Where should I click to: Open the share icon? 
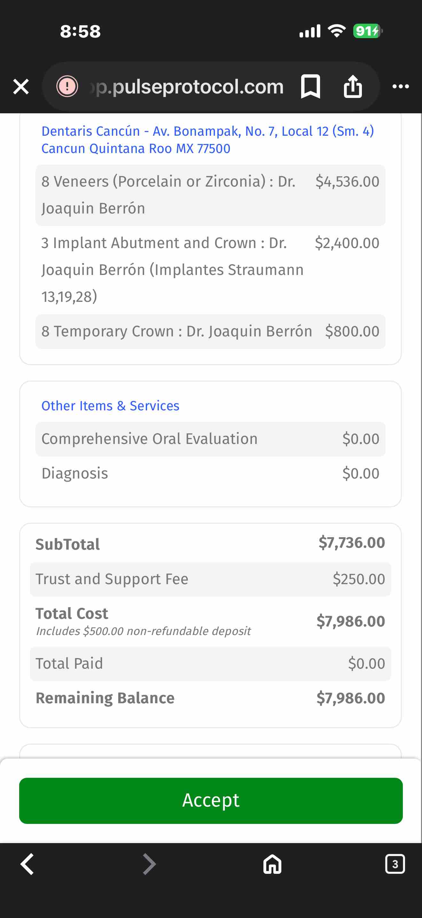coord(353,86)
